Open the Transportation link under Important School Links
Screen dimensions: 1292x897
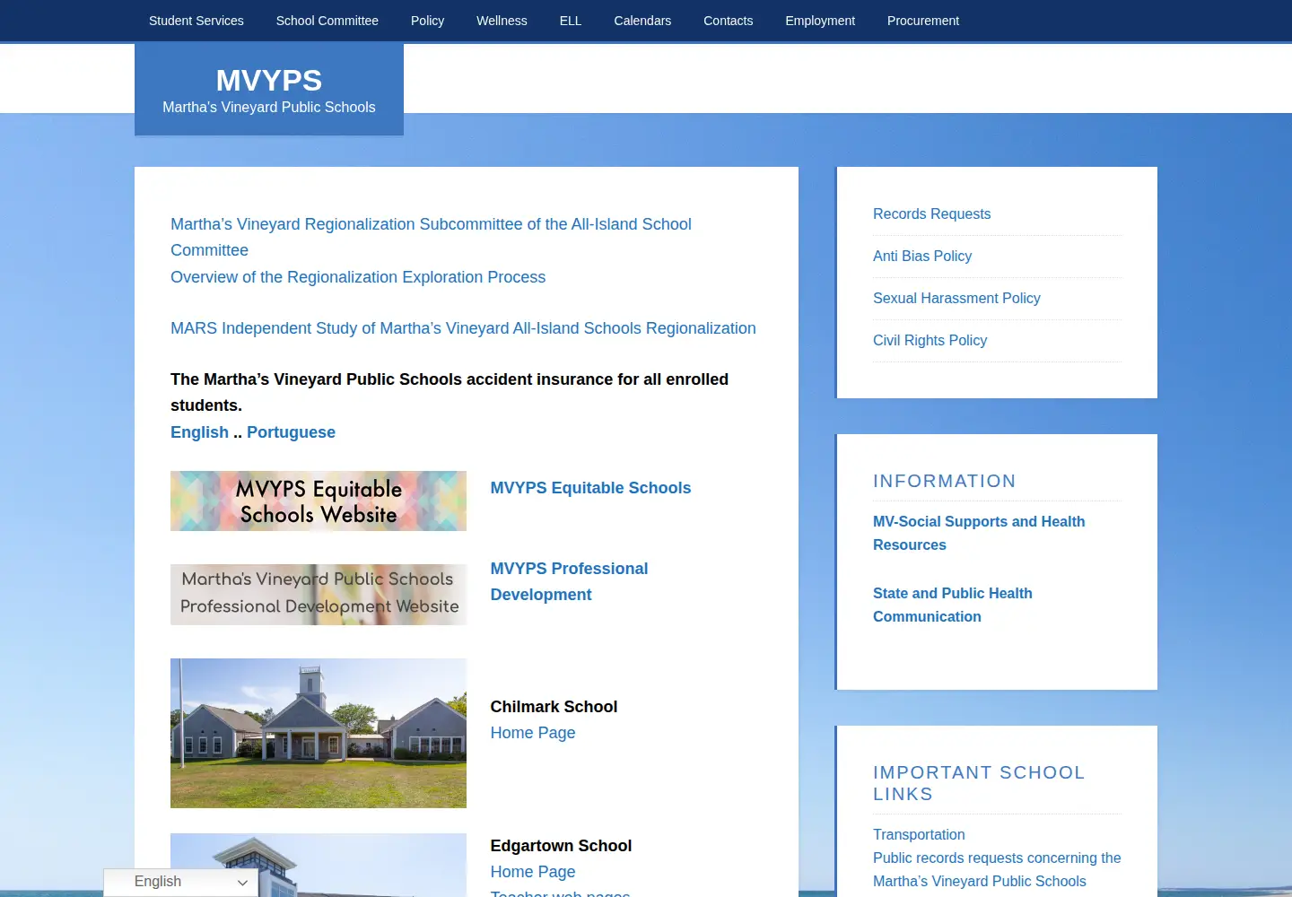(919, 835)
